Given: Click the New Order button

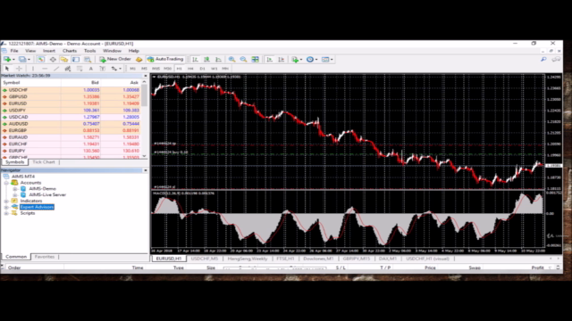Looking at the screenshot, I should 115,60.
